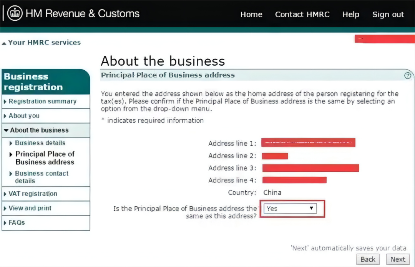Open the Yes dropdown for same address

[x=290, y=209]
